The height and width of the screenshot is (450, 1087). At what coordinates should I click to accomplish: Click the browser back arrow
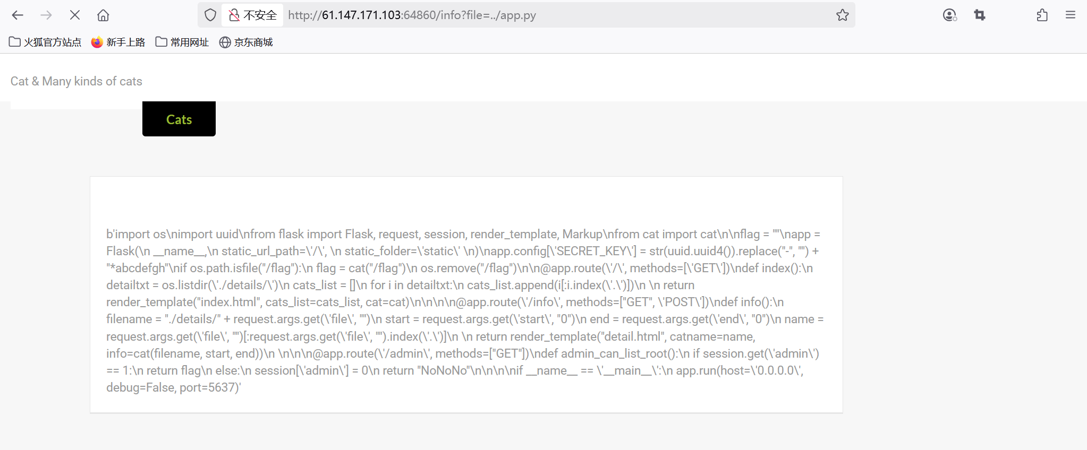tap(18, 15)
